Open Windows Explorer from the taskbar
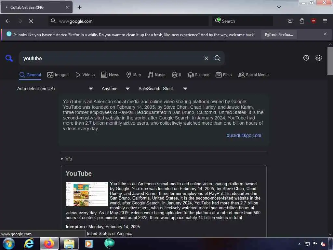 tap(69, 243)
